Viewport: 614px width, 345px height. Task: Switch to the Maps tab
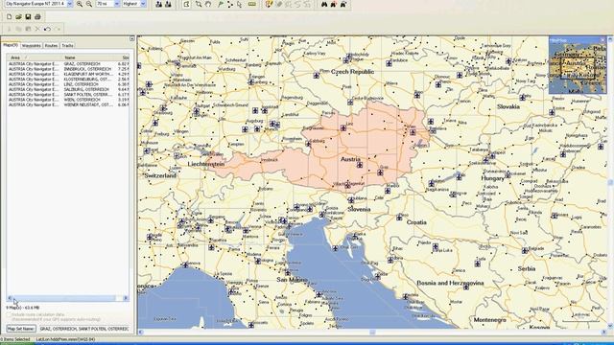click(11, 45)
